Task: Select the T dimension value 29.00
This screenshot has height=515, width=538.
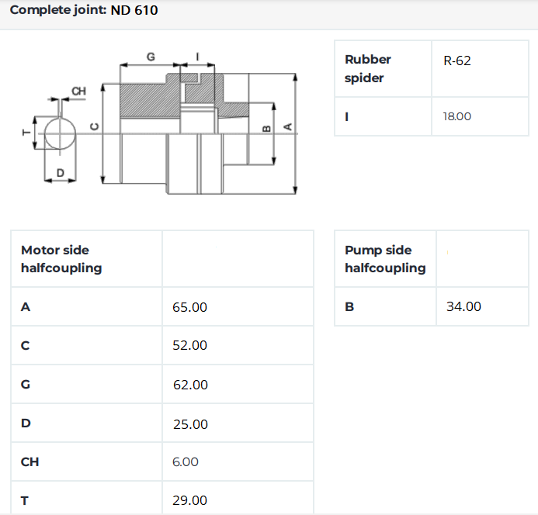Action: tap(189, 500)
